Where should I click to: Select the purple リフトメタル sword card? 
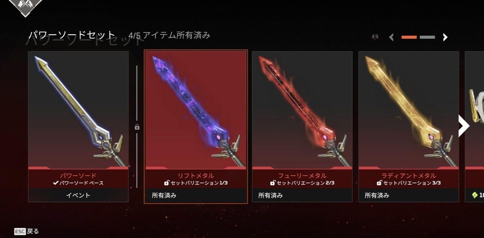coord(196,126)
